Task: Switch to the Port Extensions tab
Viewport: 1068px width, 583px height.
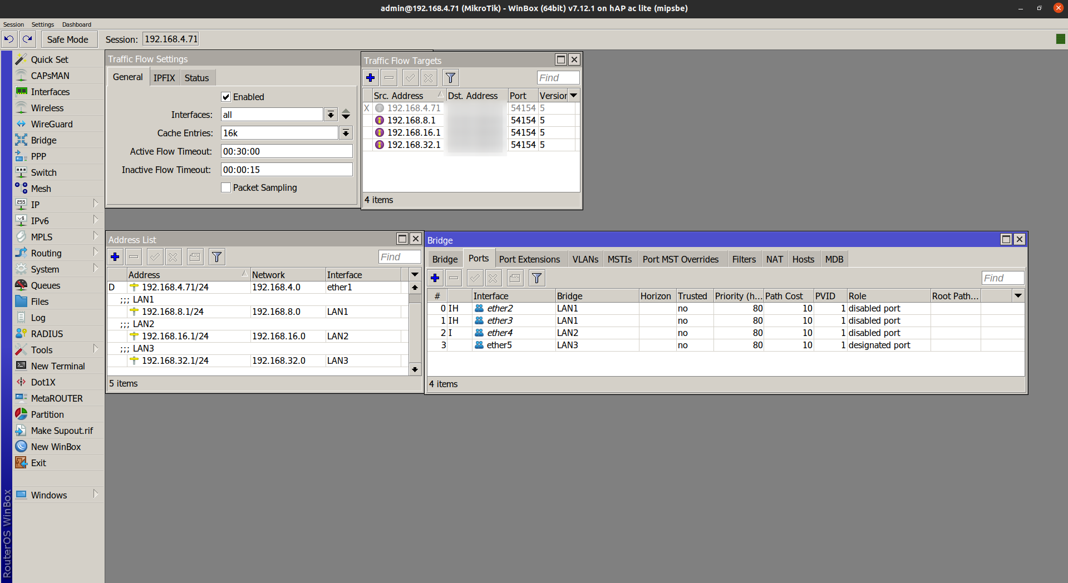Action: pyautogui.click(x=530, y=259)
